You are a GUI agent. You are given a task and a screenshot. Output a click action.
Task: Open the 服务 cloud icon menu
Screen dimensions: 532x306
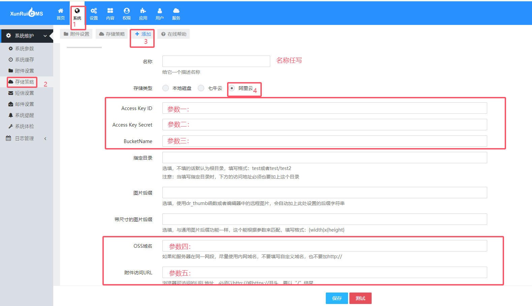(176, 11)
